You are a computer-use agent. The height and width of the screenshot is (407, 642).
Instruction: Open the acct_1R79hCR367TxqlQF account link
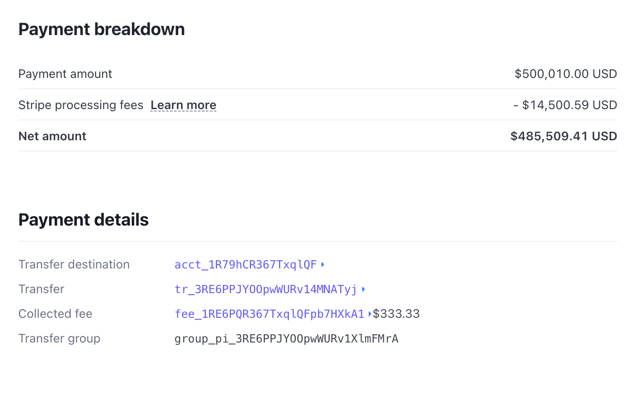click(246, 265)
